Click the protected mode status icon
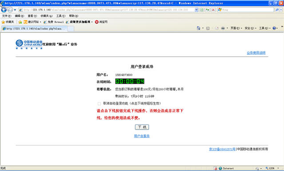 click(x=257, y=169)
